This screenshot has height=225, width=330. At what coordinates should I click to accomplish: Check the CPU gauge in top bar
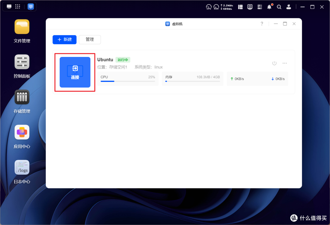[x=209, y=7]
